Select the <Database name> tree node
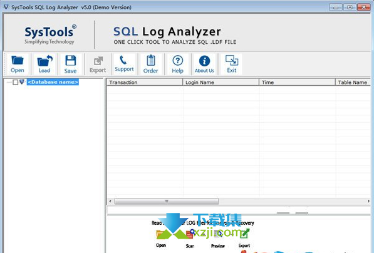This screenshot has height=253, width=374. click(x=53, y=82)
